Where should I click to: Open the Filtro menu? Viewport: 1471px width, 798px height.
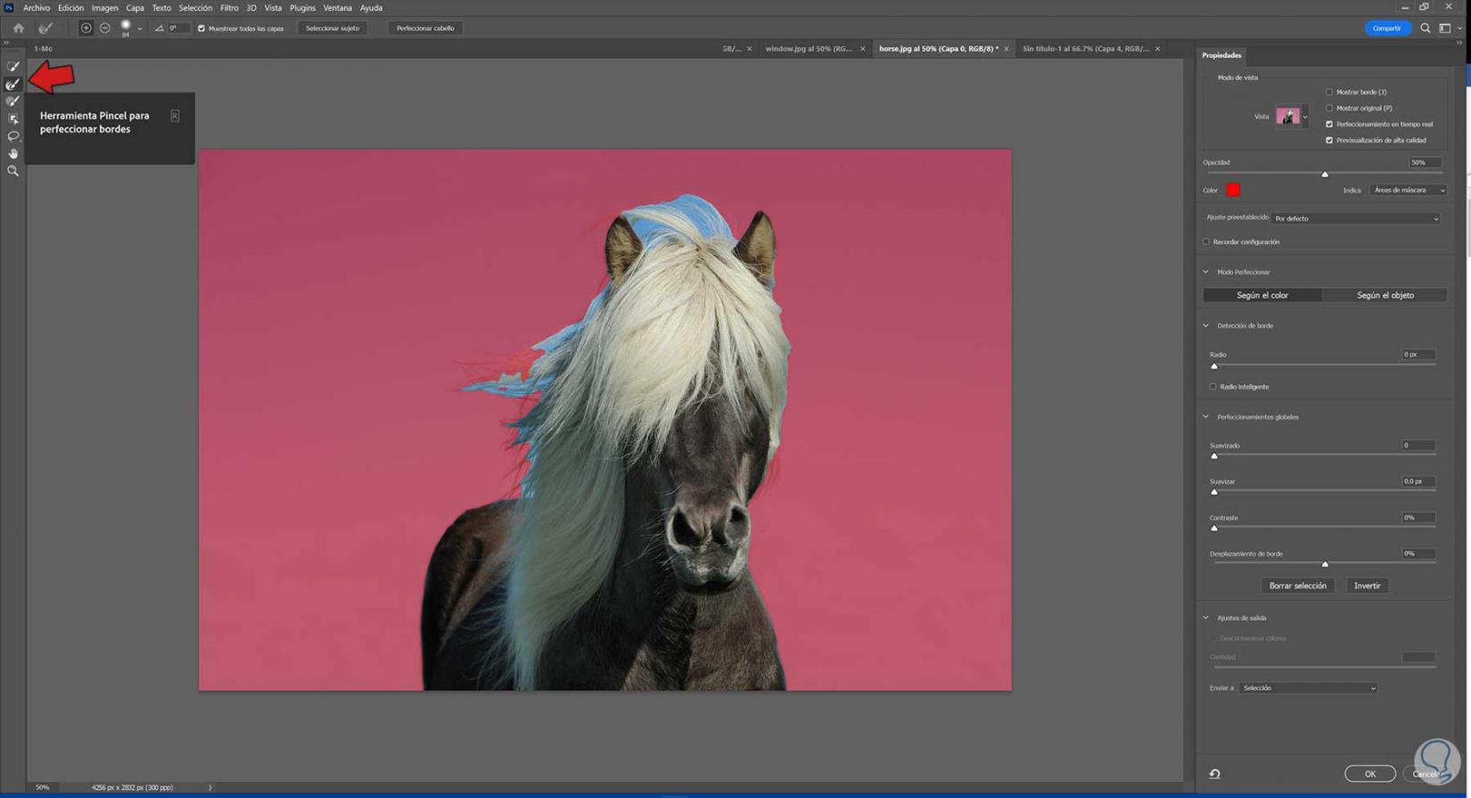pyautogui.click(x=229, y=8)
